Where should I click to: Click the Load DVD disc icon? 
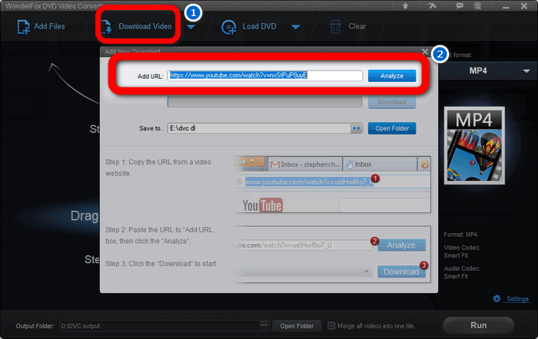228,27
